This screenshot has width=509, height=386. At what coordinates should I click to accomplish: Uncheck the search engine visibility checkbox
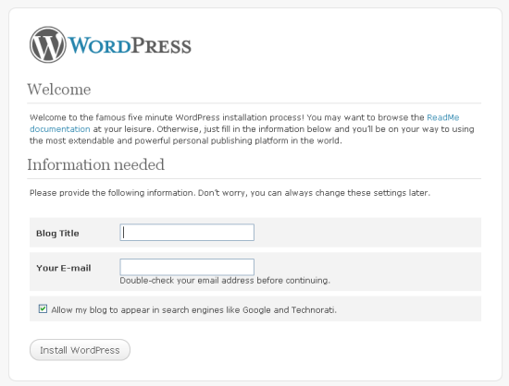click(x=43, y=309)
